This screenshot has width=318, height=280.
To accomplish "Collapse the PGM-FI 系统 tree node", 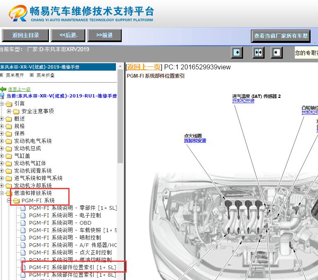I will click(9, 200).
